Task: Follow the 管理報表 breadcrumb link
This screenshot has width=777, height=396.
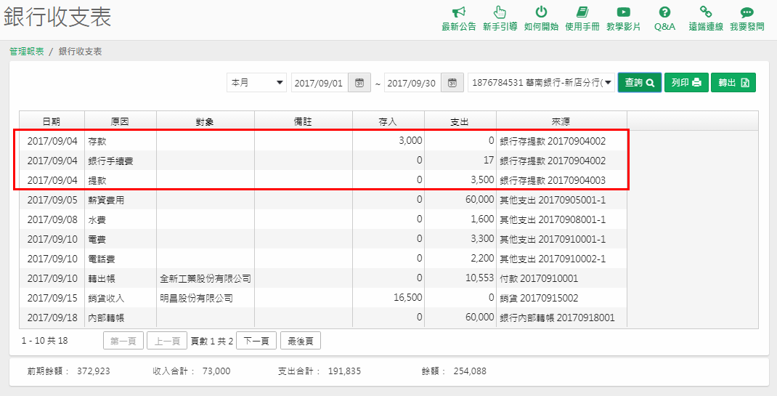Action: (x=27, y=52)
